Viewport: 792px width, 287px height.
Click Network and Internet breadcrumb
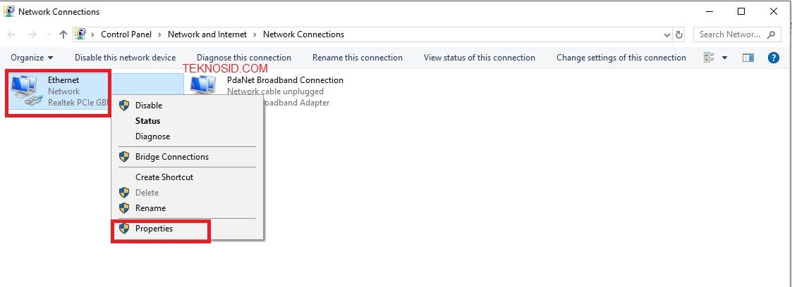pyautogui.click(x=207, y=34)
